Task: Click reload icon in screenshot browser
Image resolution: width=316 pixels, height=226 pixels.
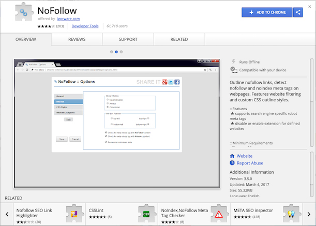Action: tap(27, 70)
